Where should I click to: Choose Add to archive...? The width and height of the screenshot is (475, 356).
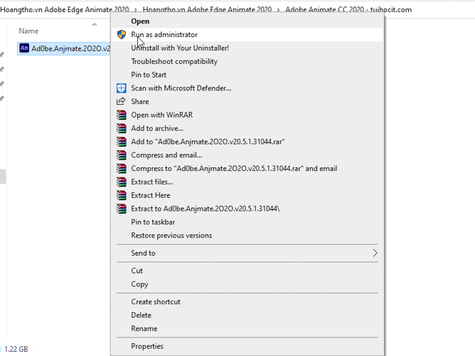pyautogui.click(x=247, y=128)
